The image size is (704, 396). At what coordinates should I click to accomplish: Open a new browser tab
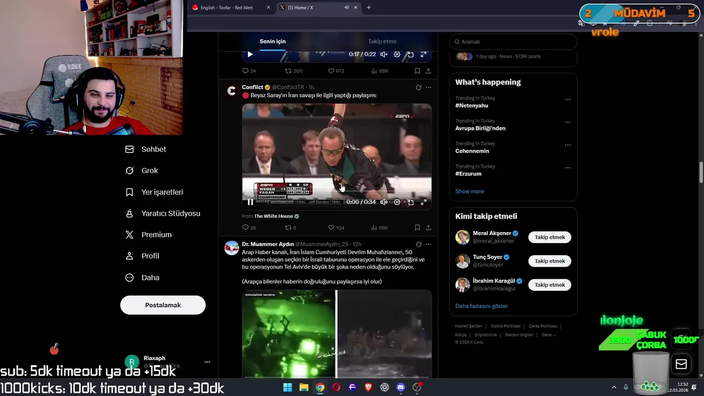[x=369, y=8]
